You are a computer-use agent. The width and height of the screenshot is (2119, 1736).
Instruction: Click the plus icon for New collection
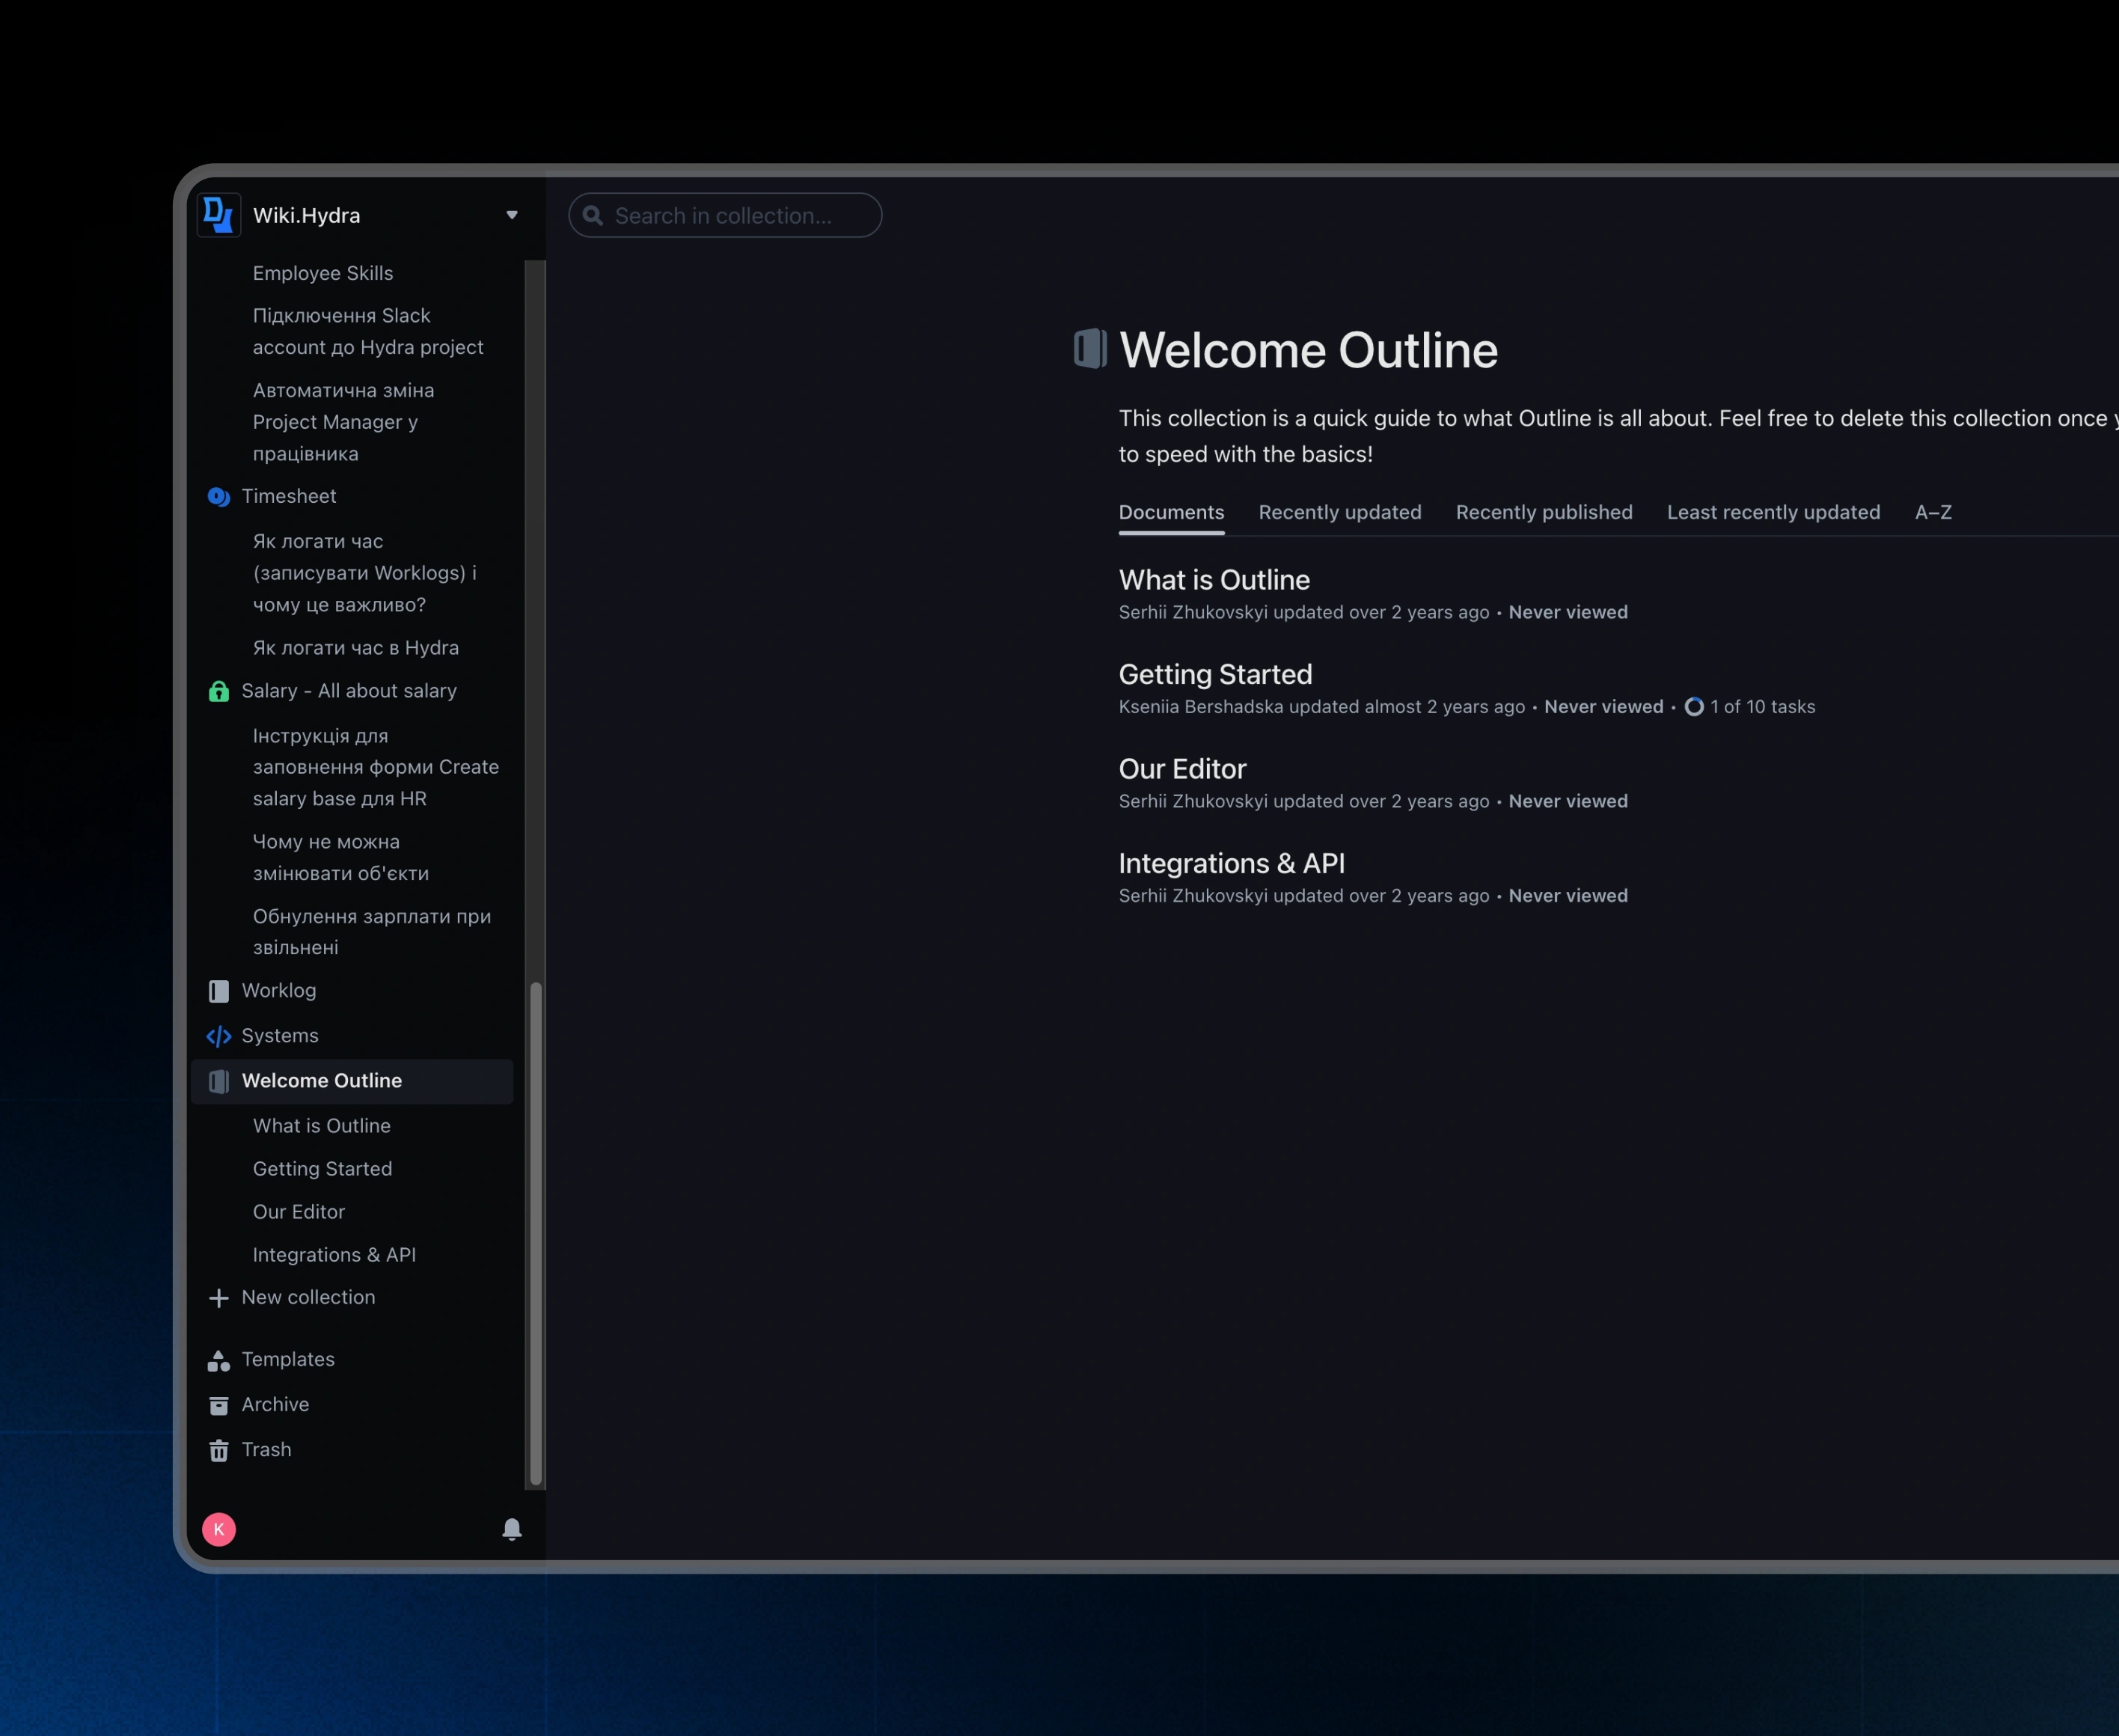218,1297
